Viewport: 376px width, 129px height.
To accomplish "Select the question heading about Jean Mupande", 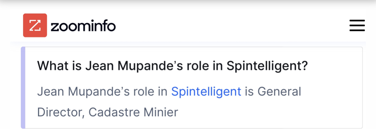I will (172, 66).
